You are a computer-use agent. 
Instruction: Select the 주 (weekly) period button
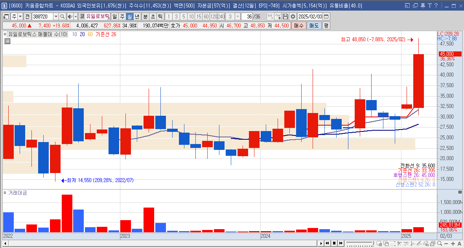pyautogui.click(x=122, y=16)
